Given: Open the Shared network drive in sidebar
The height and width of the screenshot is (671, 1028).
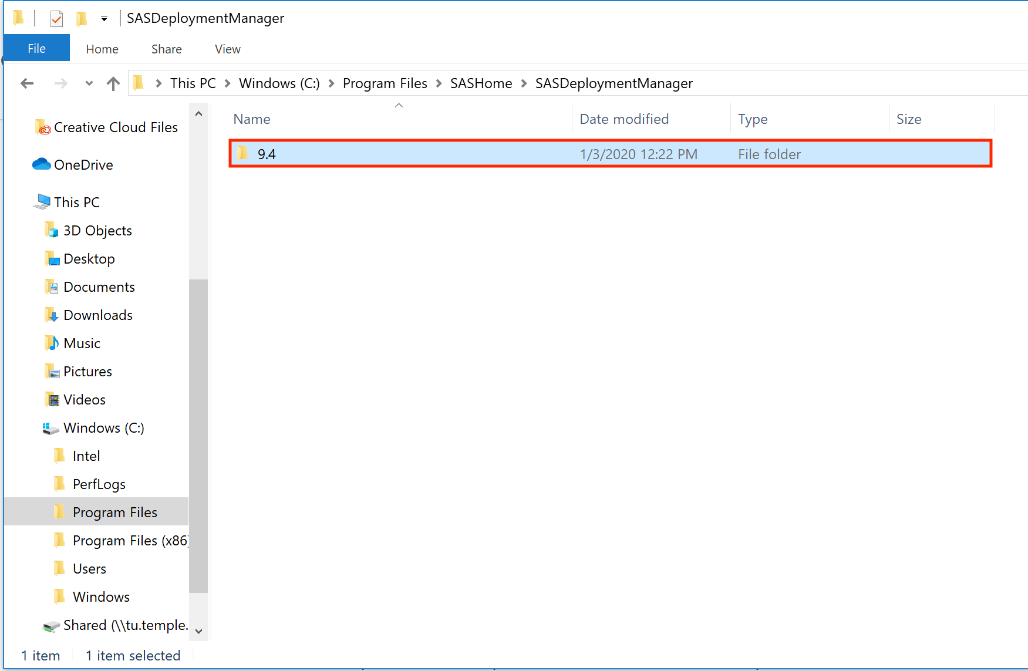Looking at the screenshot, I should pos(126,625).
